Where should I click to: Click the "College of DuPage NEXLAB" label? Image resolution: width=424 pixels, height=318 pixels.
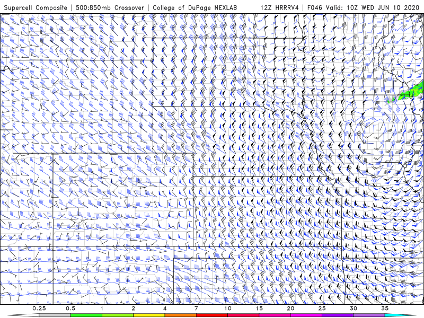coord(195,7)
